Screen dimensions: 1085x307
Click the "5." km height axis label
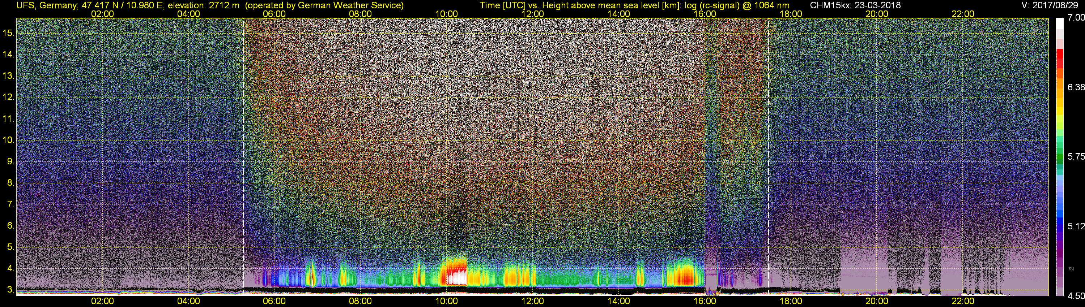coord(10,247)
